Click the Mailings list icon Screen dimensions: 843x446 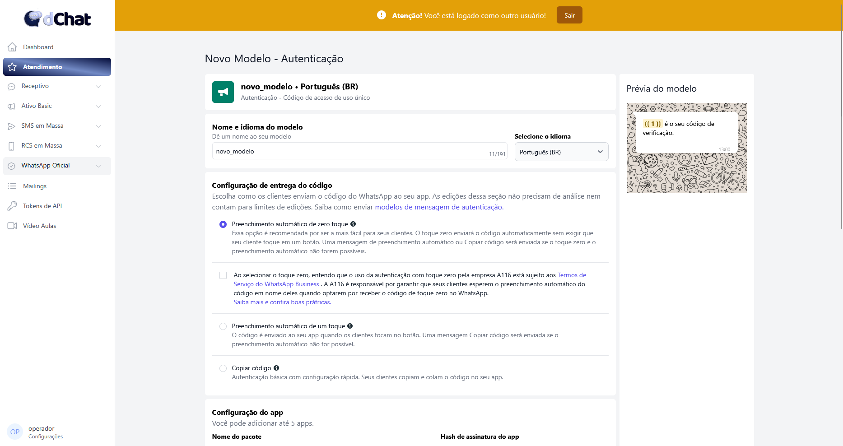[x=12, y=186]
